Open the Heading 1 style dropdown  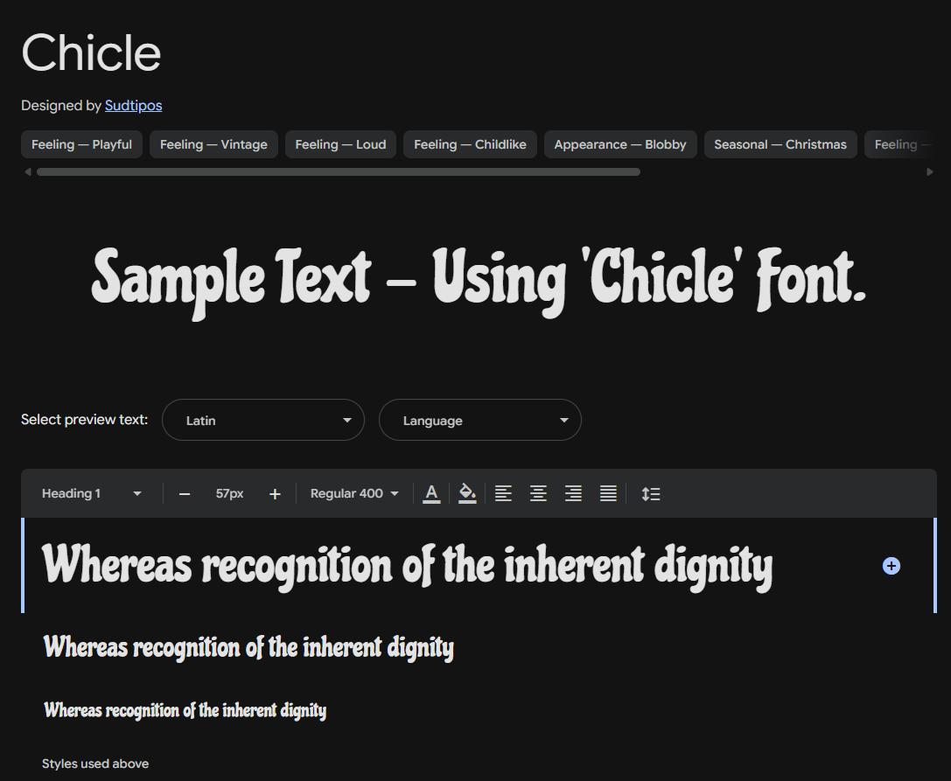click(92, 493)
